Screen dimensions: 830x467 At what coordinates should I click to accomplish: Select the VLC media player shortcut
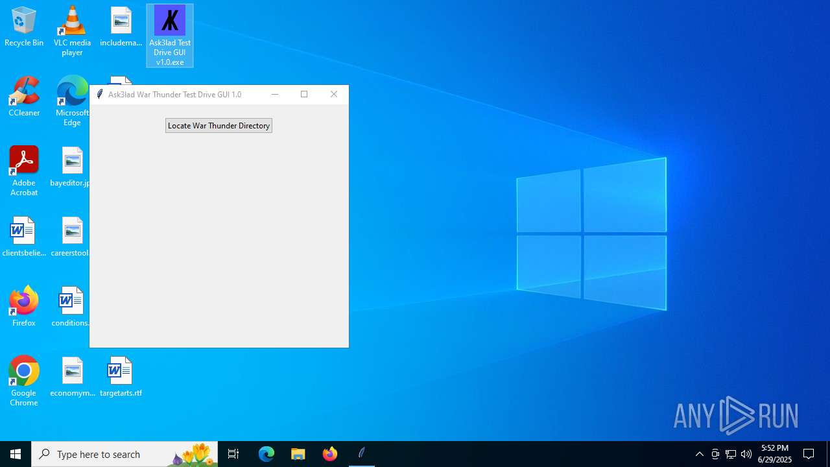coord(72,30)
